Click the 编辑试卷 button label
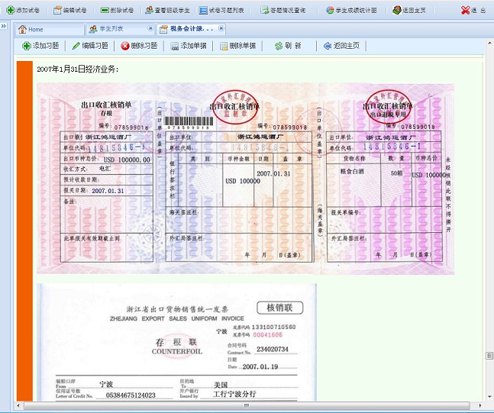Screen dimensions: 494x413 pyautogui.click(x=75, y=11)
